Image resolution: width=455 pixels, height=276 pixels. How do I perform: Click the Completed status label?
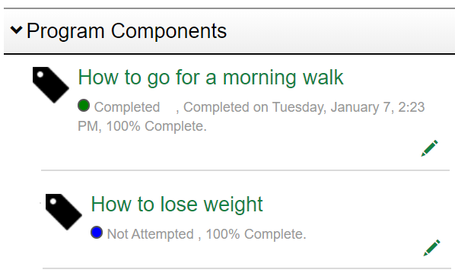tap(127, 107)
